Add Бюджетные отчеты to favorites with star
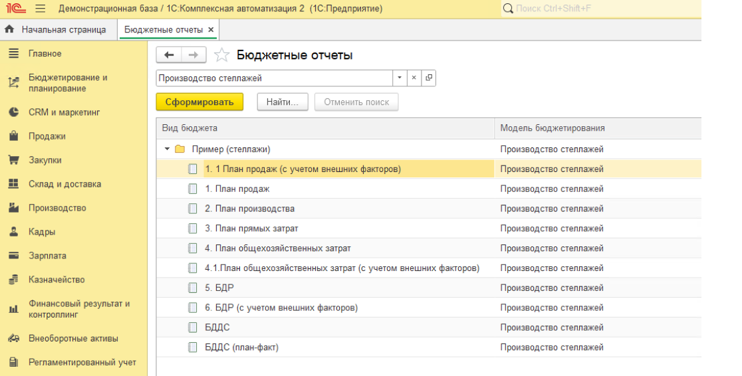 point(221,55)
